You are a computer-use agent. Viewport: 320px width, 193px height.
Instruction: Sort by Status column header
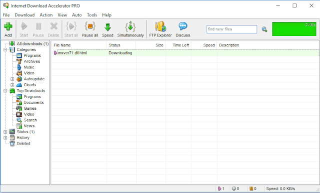click(121, 45)
